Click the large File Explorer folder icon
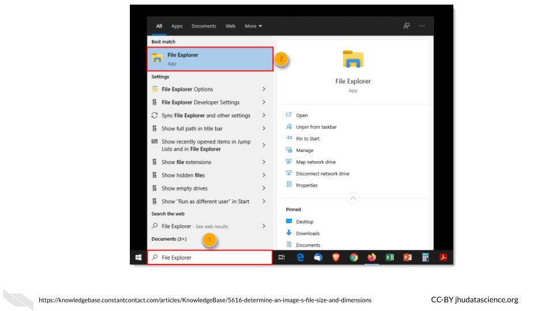This screenshot has height=311, width=554. tap(353, 59)
